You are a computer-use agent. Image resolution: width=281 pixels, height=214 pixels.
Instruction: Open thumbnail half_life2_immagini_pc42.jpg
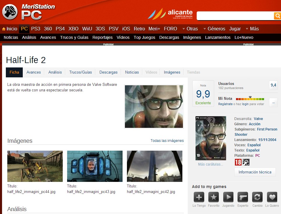tap(155, 166)
